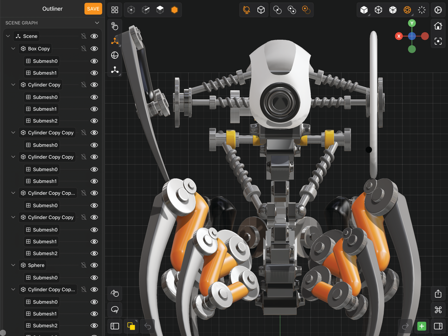Hide the Sphere object with its eye toggle

point(94,265)
